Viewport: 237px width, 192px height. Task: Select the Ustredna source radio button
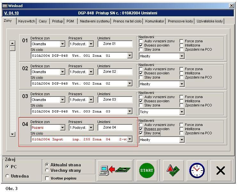[x=7, y=176]
